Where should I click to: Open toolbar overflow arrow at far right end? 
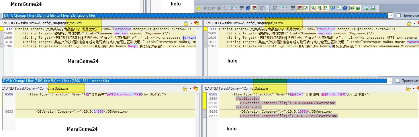pos(377,9)
